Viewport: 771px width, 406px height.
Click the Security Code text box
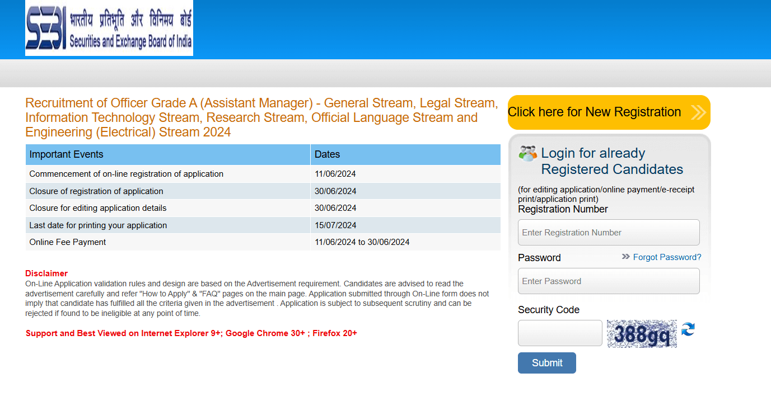coord(560,333)
